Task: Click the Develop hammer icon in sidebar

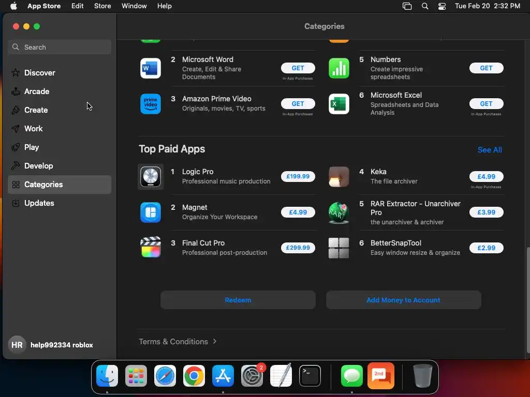Action: click(16, 166)
